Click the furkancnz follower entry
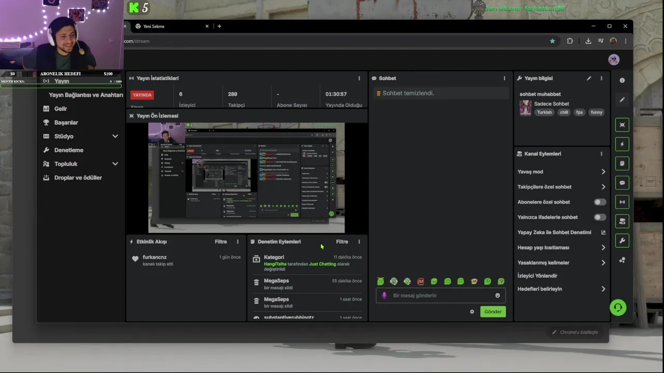The width and height of the screenshot is (664, 373). [186, 260]
